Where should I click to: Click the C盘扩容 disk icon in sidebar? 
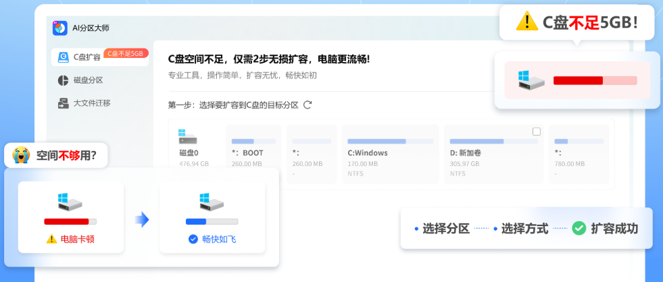[64, 57]
